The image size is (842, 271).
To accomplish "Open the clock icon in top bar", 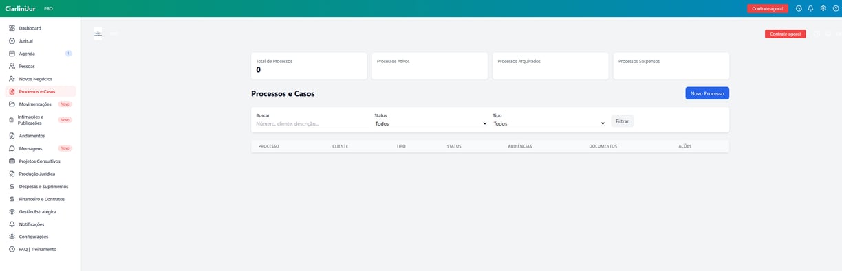I will click(x=799, y=8).
